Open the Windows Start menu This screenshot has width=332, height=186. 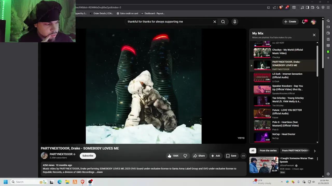click(x=5, y=182)
